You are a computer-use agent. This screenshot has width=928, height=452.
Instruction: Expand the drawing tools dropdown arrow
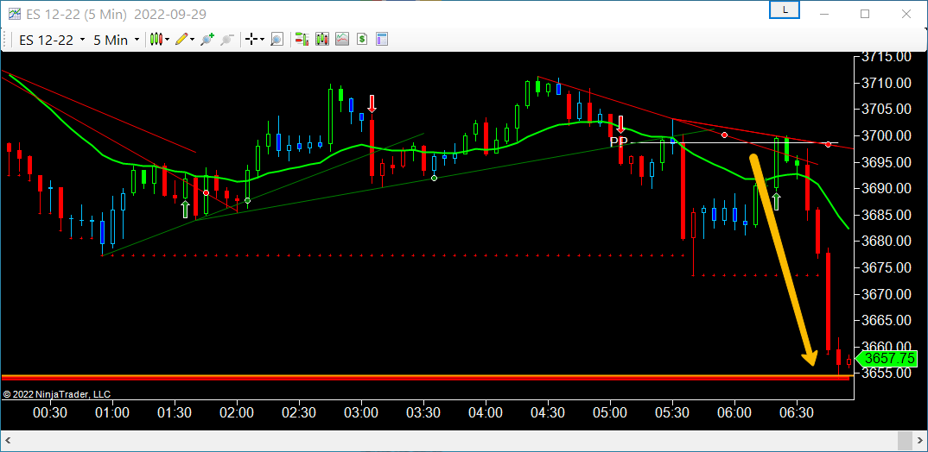click(194, 40)
